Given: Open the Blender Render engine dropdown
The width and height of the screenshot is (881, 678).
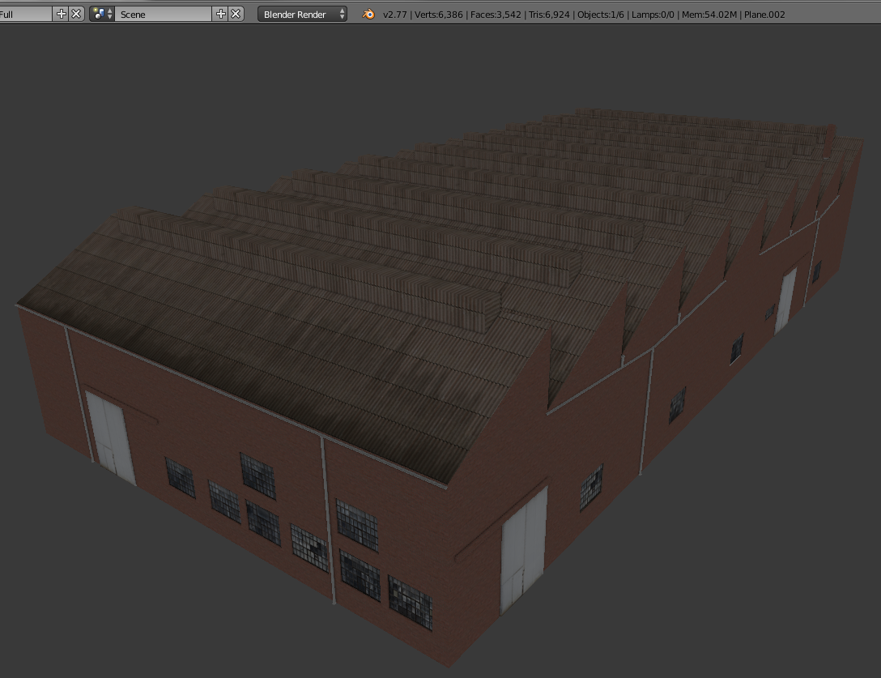Looking at the screenshot, I should click(x=302, y=14).
